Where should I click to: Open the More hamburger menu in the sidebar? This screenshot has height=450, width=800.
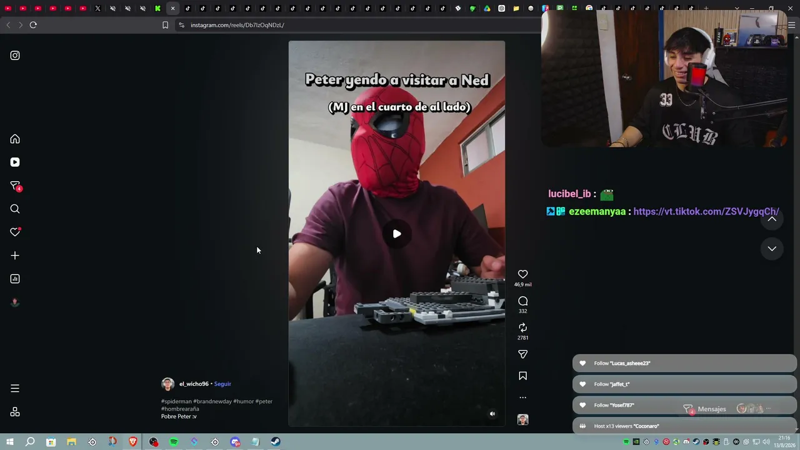[15, 388]
